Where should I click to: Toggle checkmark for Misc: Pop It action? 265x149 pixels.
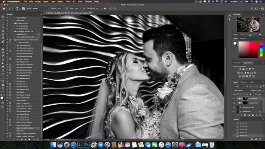[7, 131]
